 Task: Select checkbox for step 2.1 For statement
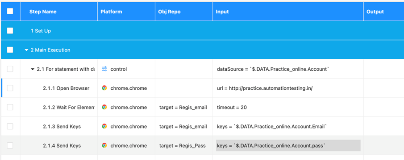10,69
